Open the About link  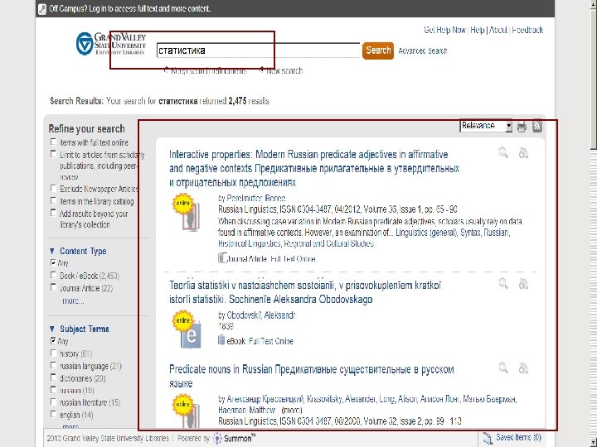click(498, 30)
